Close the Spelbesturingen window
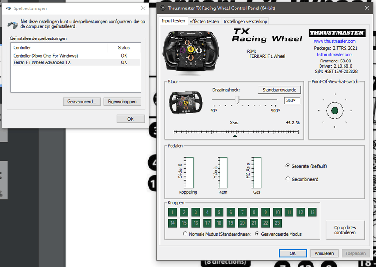Image resolution: width=376 pixels, height=267 pixels. click(143, 8)
